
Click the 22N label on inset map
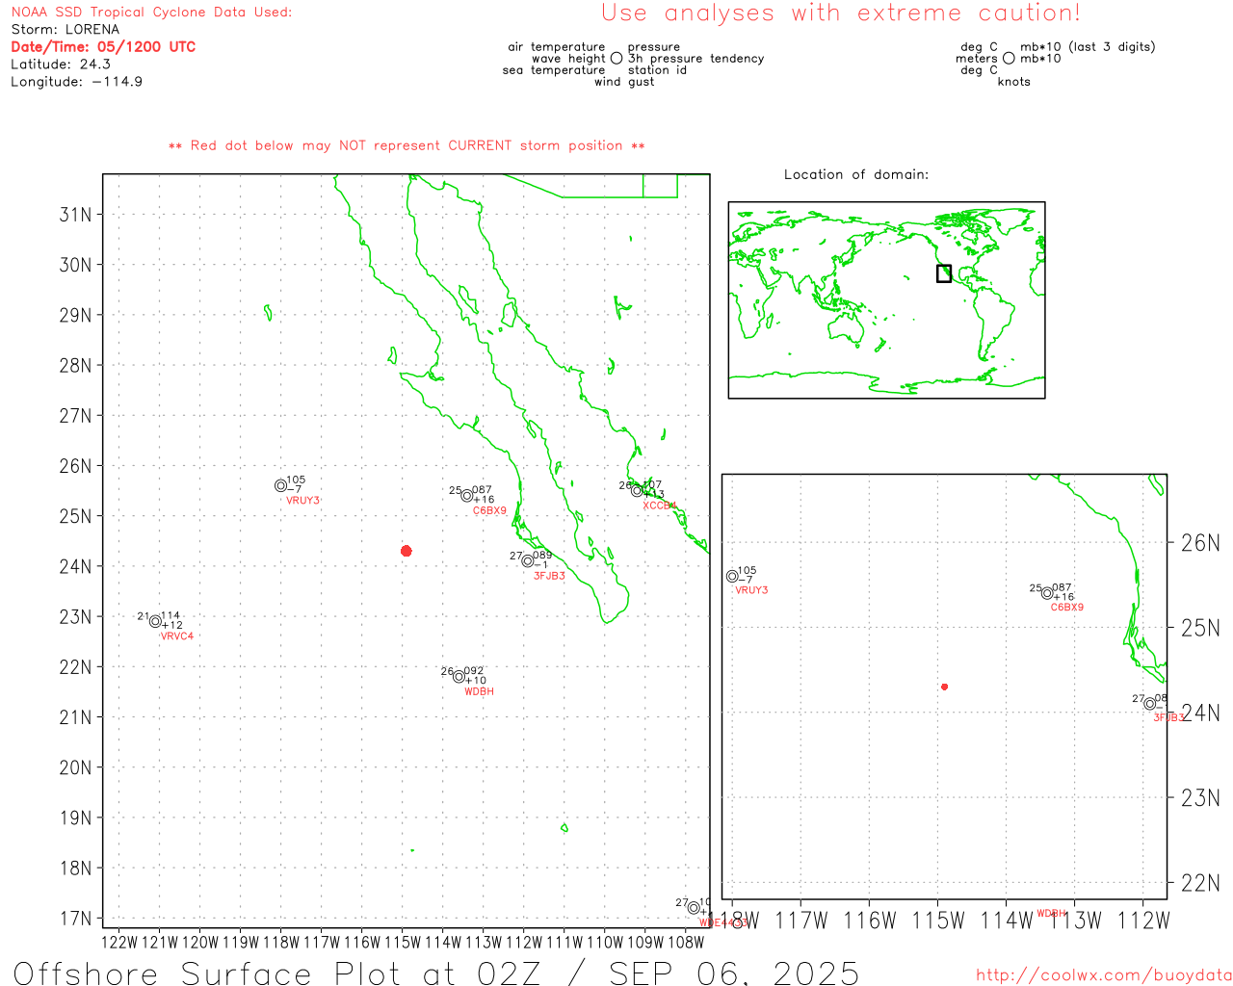pos(1200,883)
